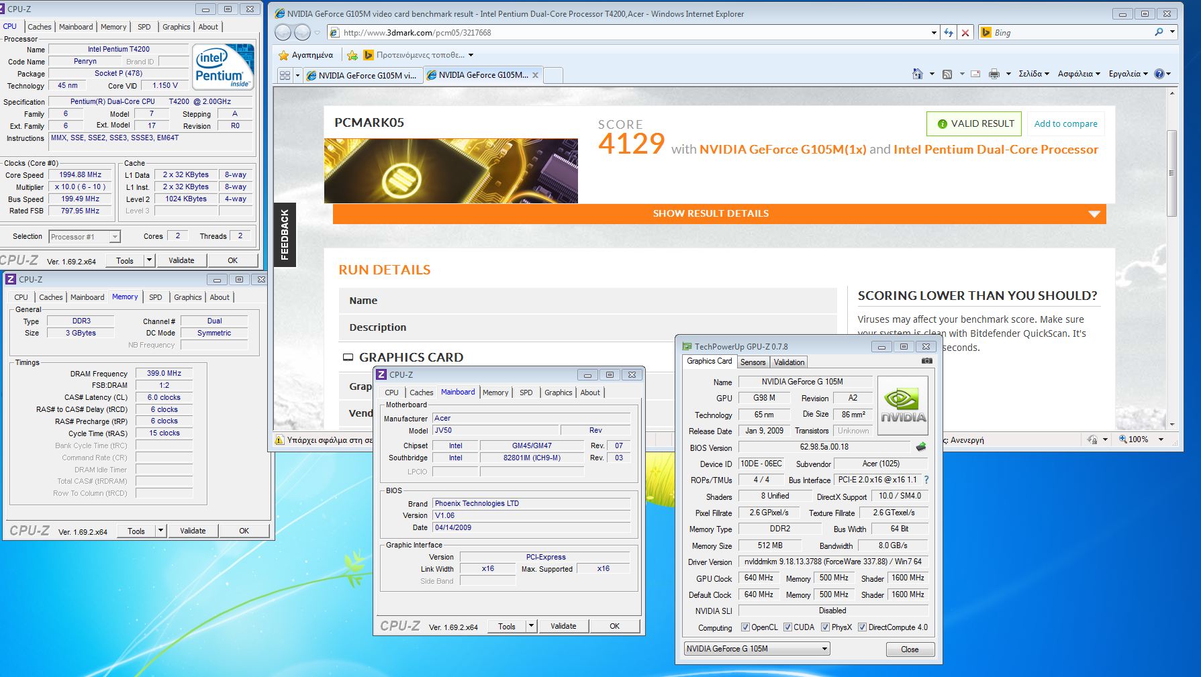Click the Bing search input field
Image resolution: width=1201 pixels, height=677 pixels.
point(1071,32)
